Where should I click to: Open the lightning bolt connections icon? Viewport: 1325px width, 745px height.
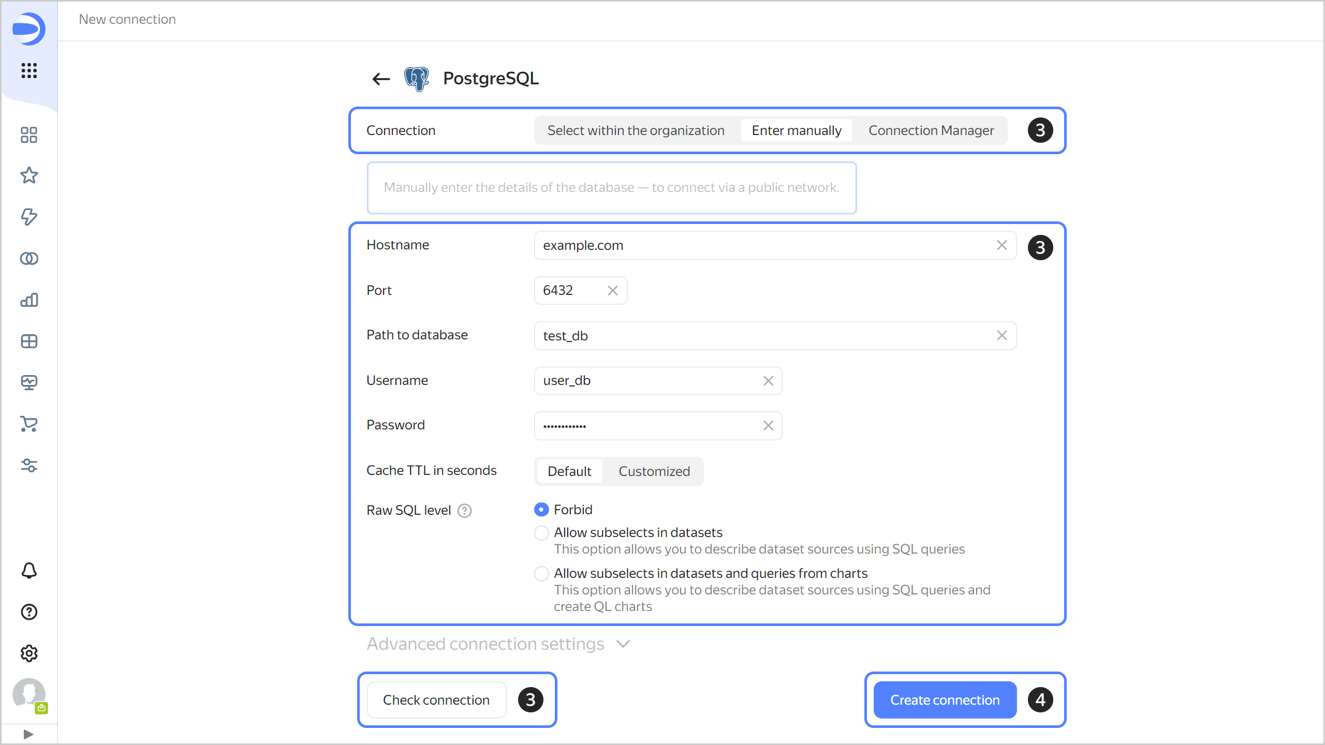point(29,217)
